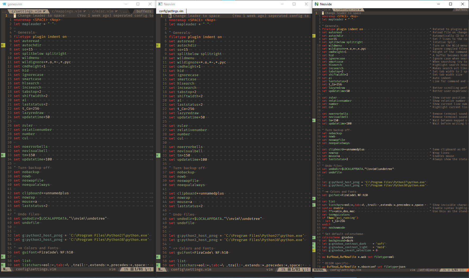Click the Neovim icon in the middle window titlebar
The width and height of the screenshot is (469, 278).
160,4
